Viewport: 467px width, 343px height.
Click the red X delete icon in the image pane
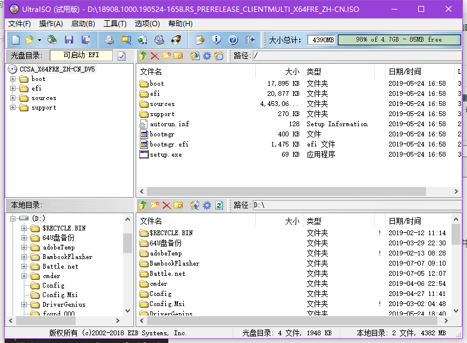click(x=155, y=56)
